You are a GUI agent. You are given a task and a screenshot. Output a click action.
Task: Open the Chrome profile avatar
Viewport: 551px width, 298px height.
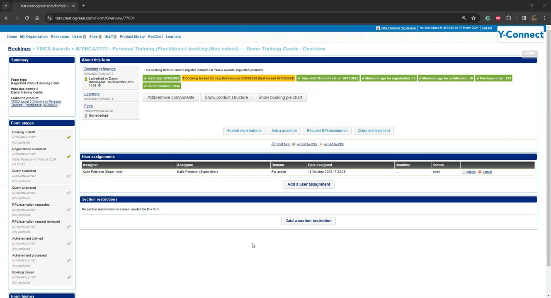tap(534, 18)
